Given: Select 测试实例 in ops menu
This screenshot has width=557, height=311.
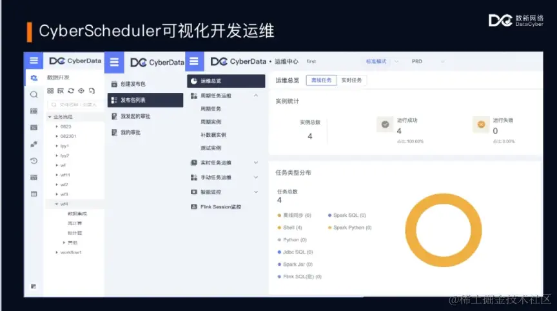Looking at the screenshot, I should 211,148.
